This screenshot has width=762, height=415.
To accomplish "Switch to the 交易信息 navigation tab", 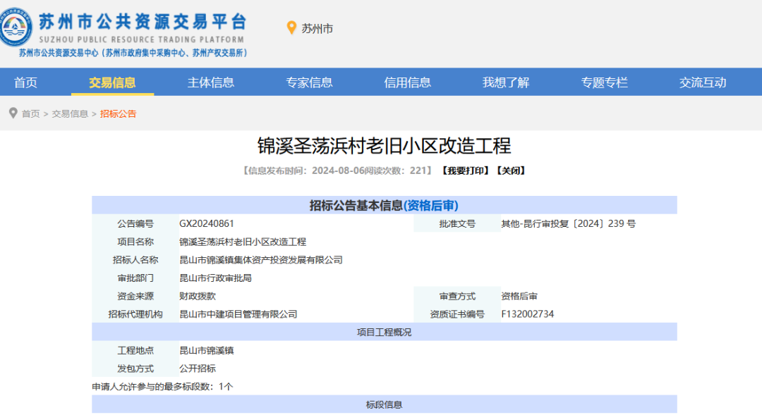I will point(112,82).
